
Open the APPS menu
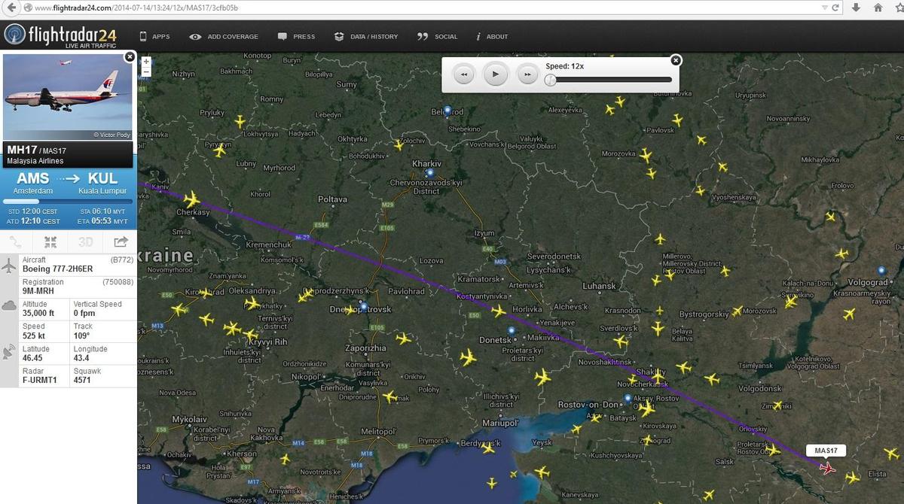pos(154,36)
